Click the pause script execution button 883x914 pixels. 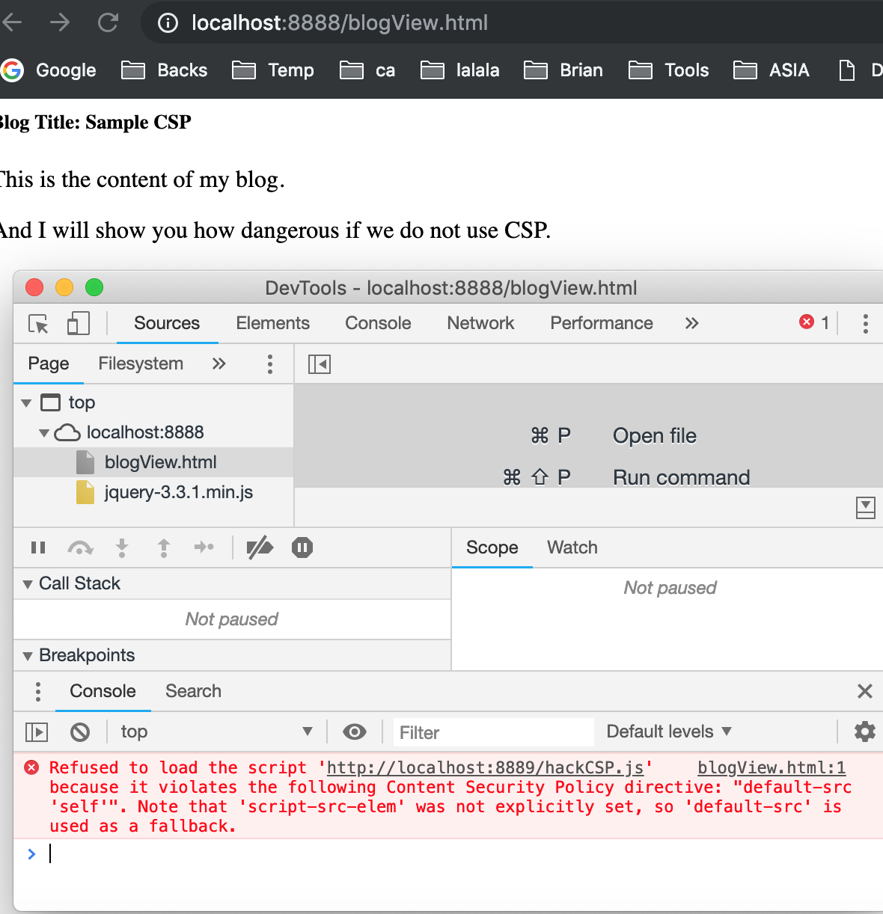(x=38, y=548)
